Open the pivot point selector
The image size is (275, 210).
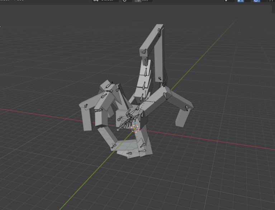click(125, 1)
